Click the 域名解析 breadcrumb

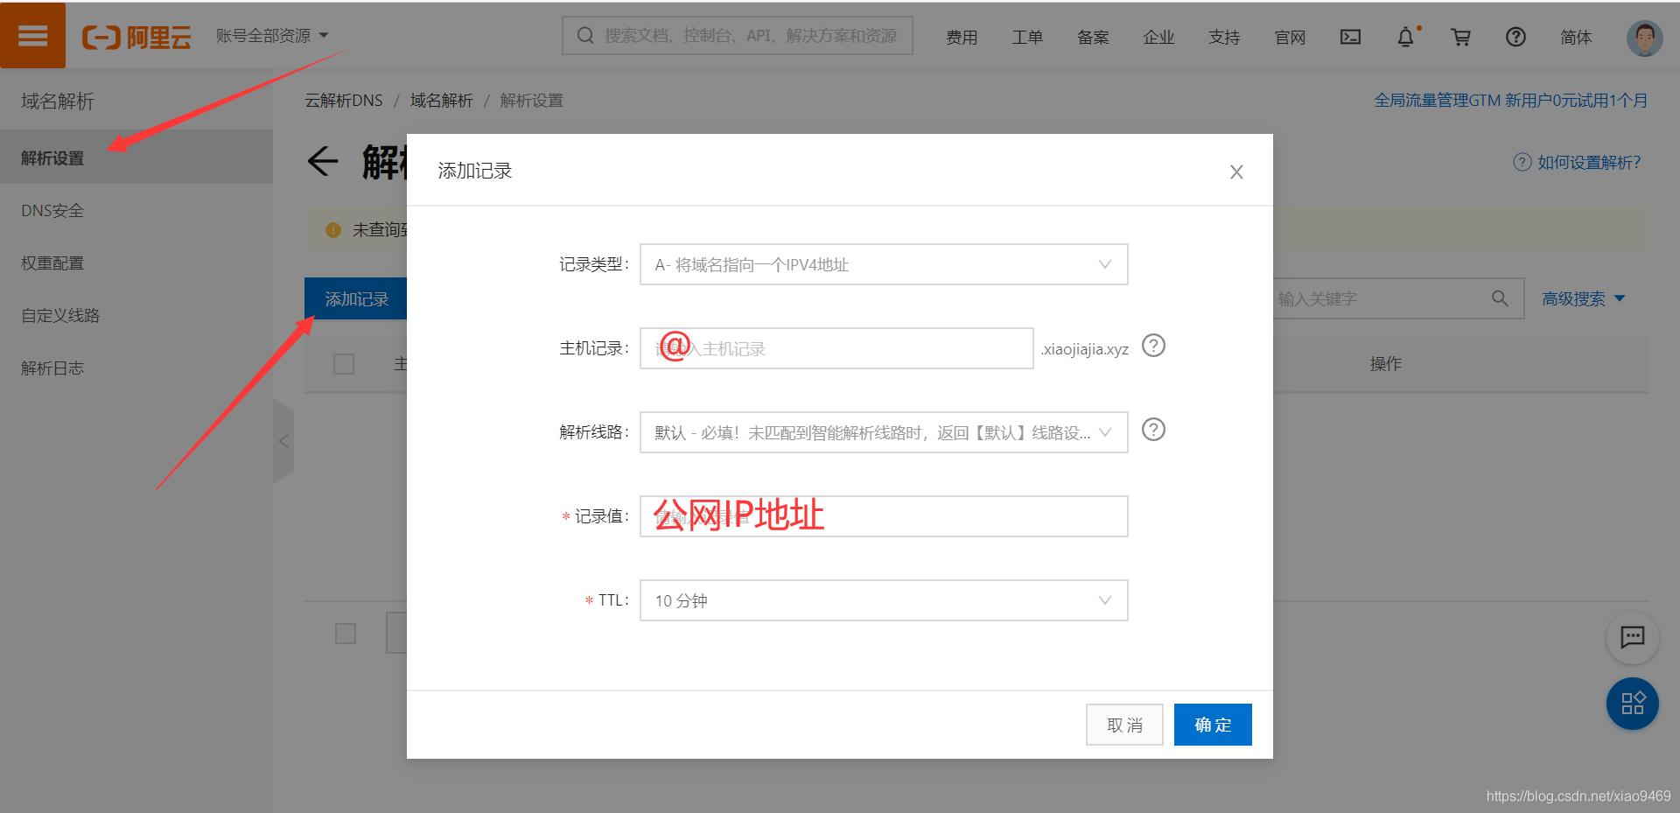[441, 101]
